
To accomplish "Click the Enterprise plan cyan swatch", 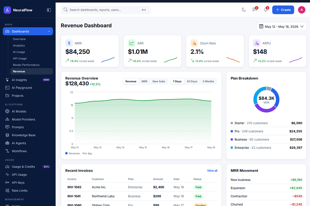I will pyautogui.click(x=232, y=148).
